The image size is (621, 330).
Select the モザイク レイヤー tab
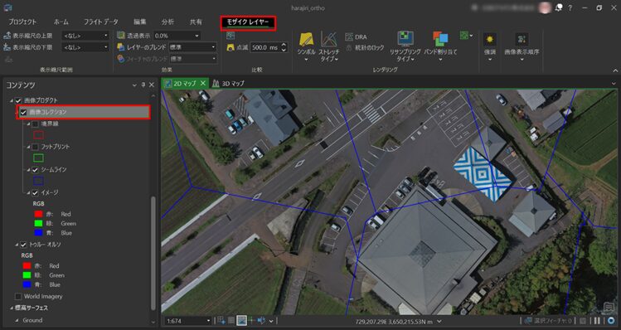pyautogui.click(x=248, y=22)
